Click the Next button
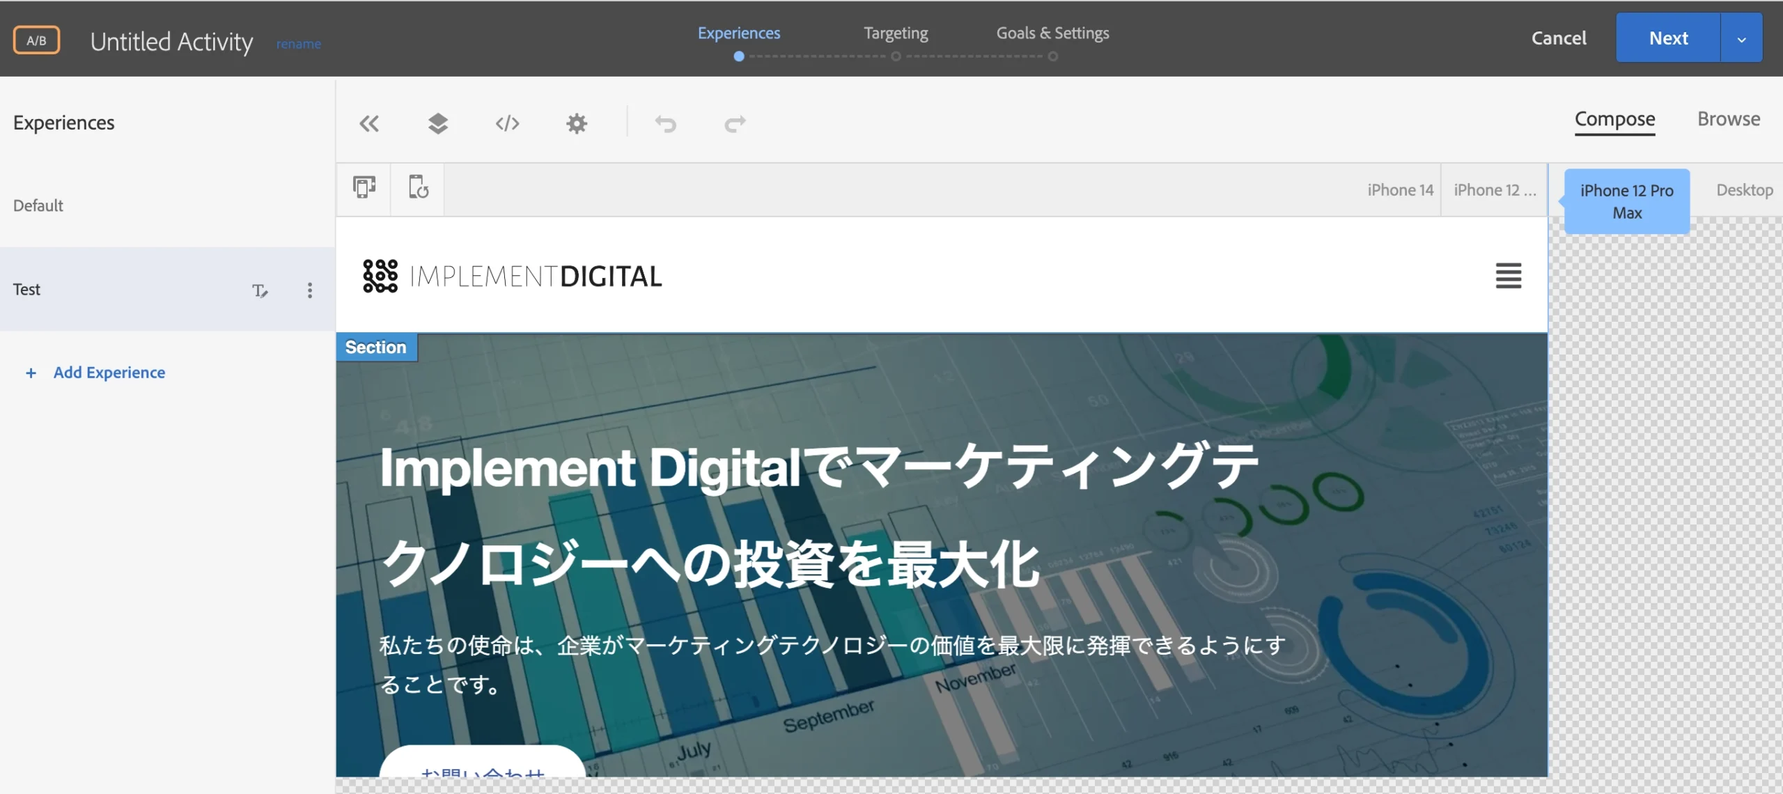The image size is (1783, 794). pyautogui.click(x=1668, y=38)
